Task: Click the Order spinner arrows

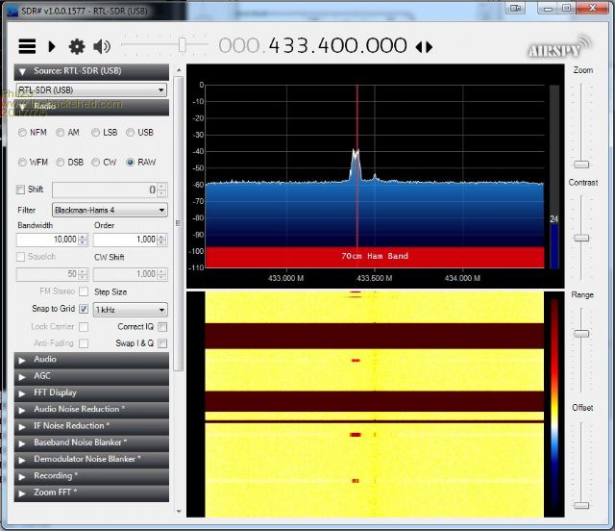Action: 161,240
